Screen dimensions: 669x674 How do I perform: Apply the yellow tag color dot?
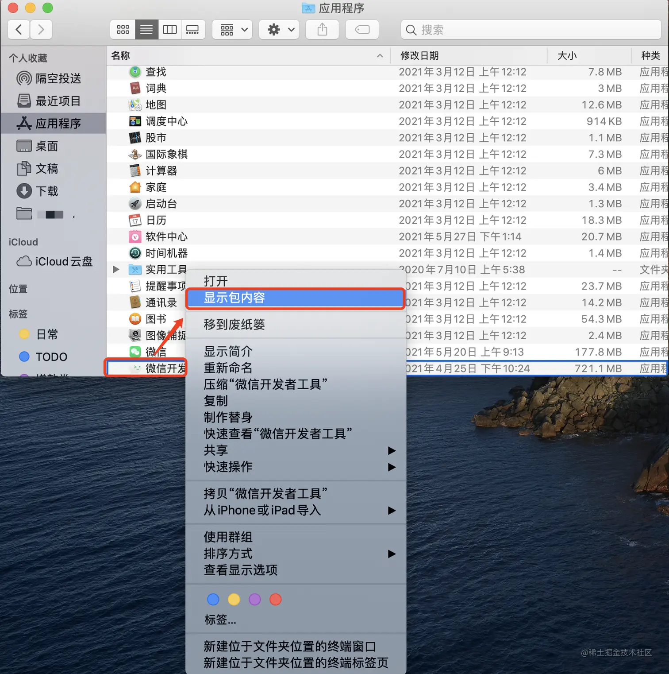click(234, 600)
